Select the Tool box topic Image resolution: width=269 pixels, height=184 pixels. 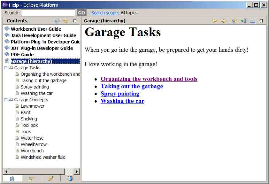click(29, 125)
